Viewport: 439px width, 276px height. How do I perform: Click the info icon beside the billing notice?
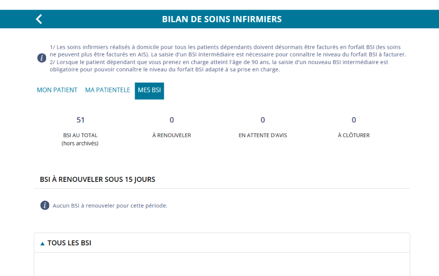click(x=42, y=58)
